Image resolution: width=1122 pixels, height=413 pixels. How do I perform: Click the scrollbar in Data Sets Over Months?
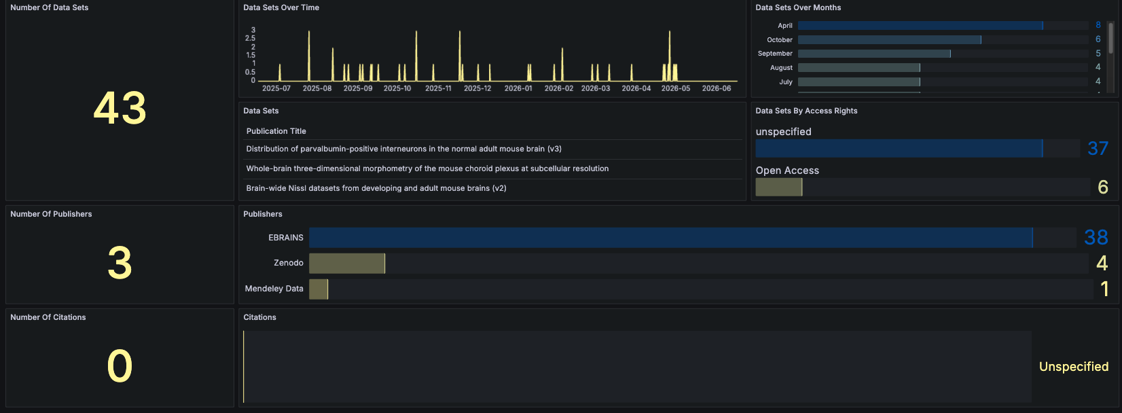pyautogui.click(x=1111, y=38)
